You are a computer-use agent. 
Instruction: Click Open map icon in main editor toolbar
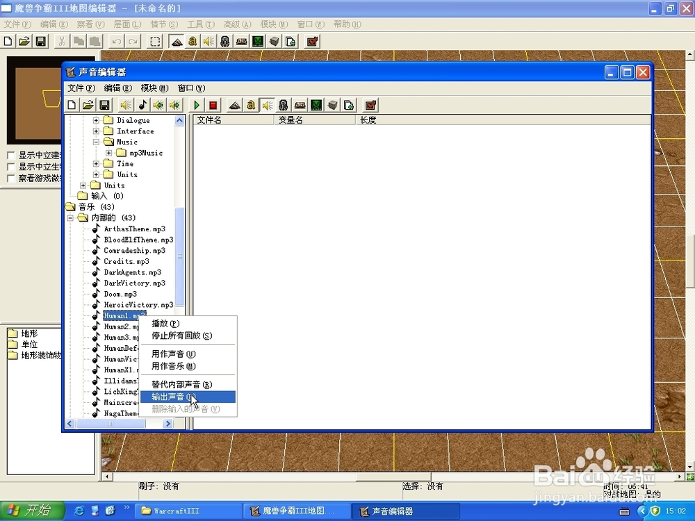[24, 42]
